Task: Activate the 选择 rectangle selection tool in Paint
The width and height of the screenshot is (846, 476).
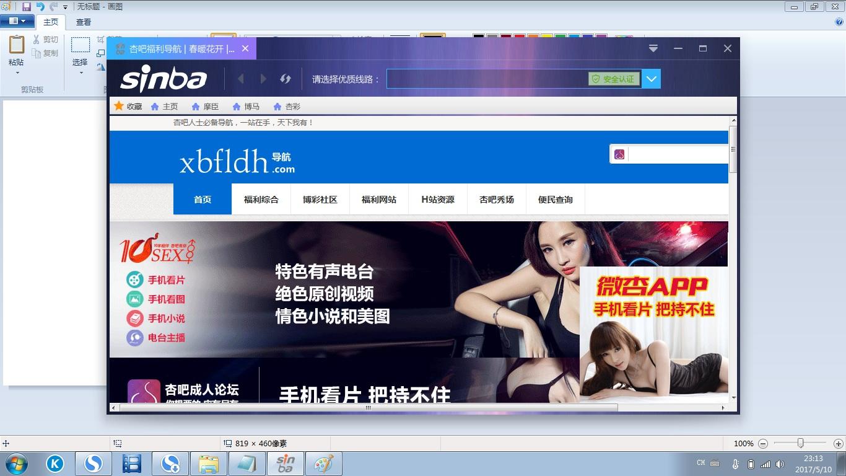Action: [81, 45]
